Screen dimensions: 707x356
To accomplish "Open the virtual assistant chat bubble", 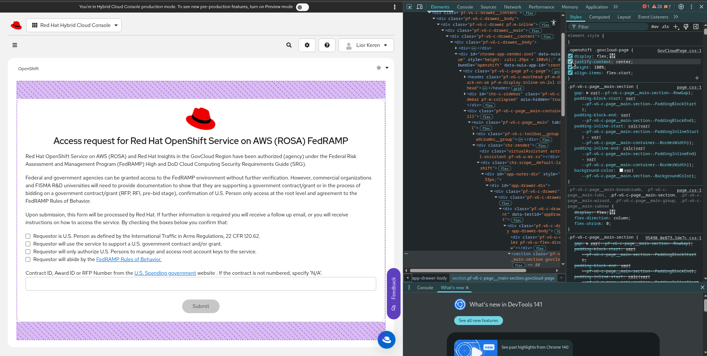I will click(x=387, y=340).
